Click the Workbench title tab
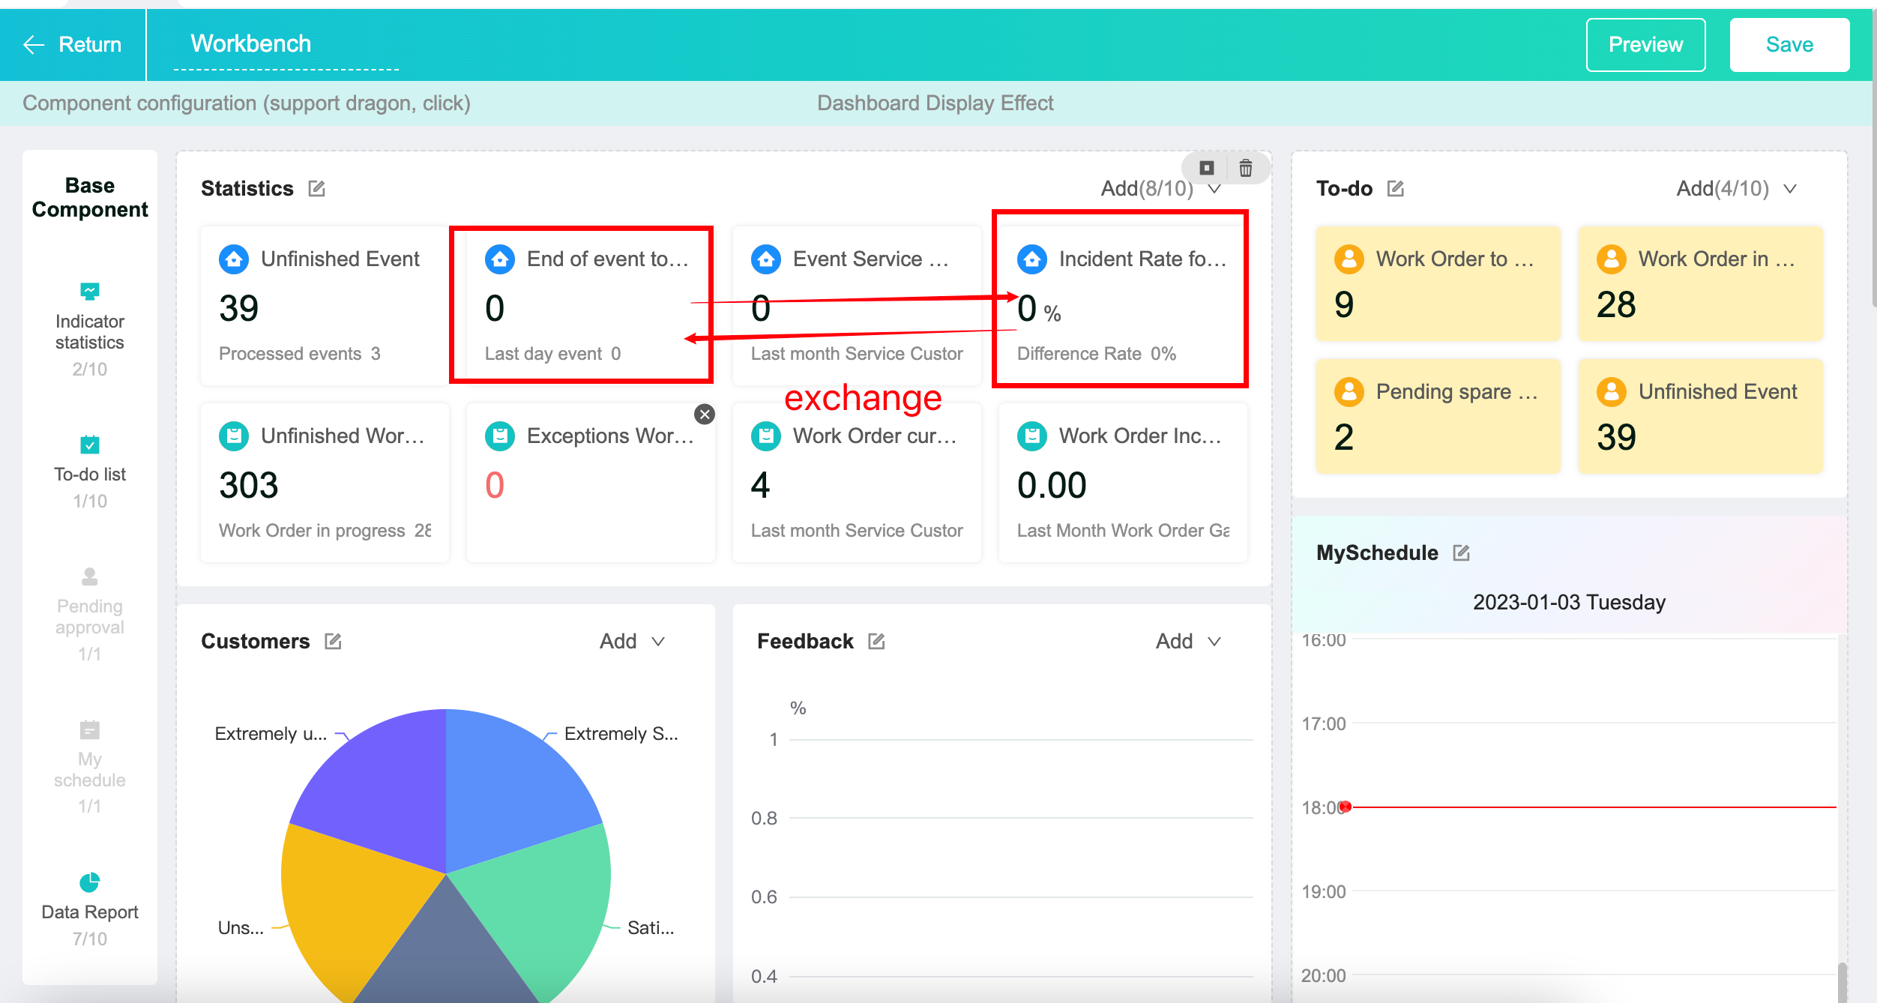The width and height of the screenshot is (1877, 1003). pyautogui.click(x=250, y=44)
